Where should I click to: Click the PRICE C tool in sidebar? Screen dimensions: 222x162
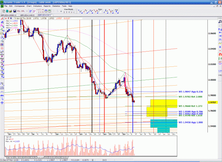tap(2, 59)
